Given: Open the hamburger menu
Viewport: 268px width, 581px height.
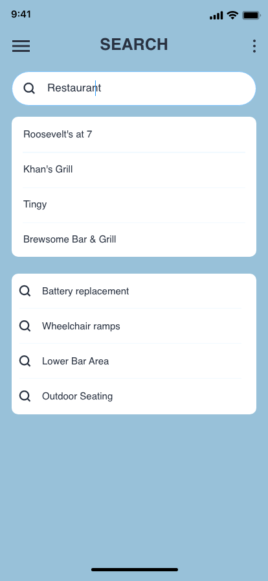Looking at the screenshot, I should pos(21,46).
